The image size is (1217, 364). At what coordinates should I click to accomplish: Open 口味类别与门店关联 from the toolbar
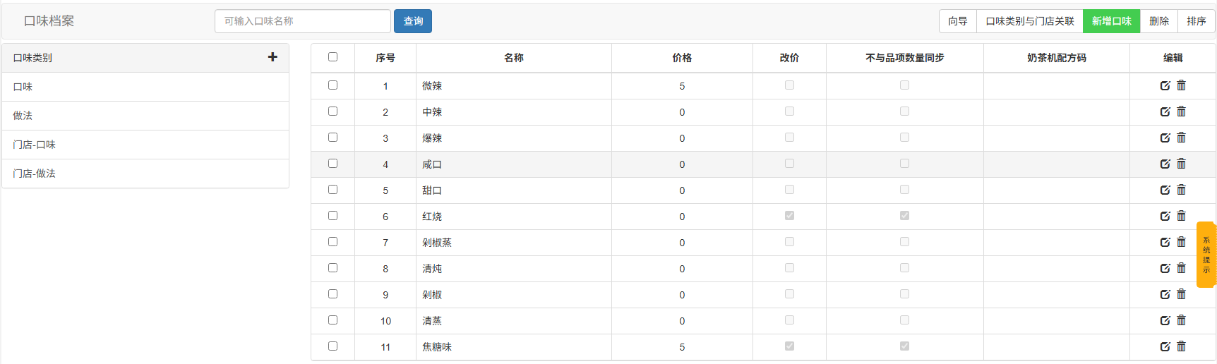(x=1029, y=21)
